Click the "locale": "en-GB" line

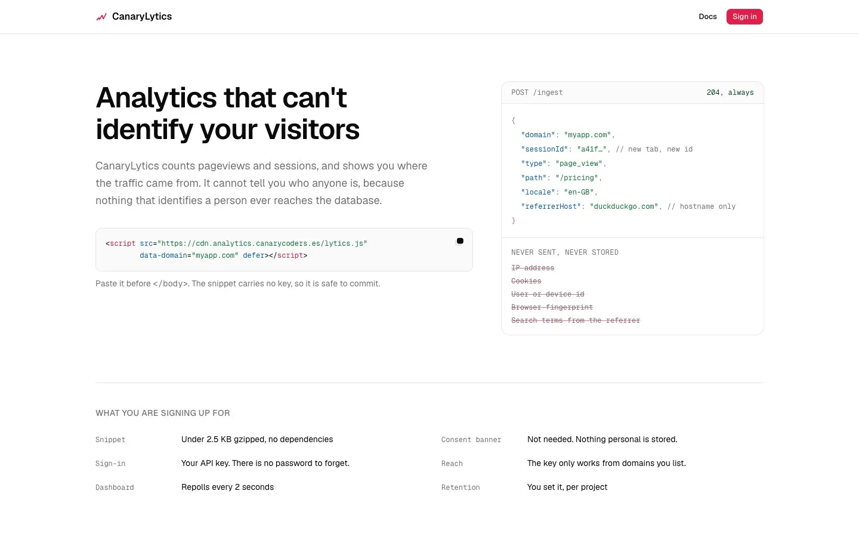pos(559,192)
